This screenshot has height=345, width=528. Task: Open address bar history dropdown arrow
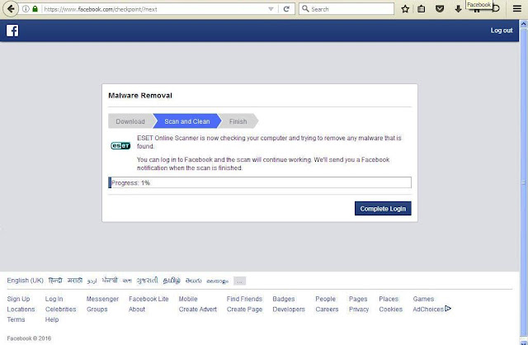click(271, 9)
